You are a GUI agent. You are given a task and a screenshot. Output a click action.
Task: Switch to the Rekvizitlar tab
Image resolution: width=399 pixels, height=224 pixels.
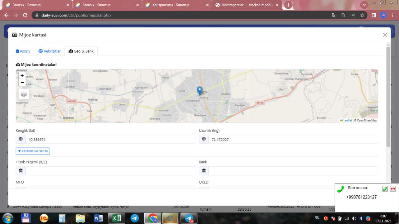(50, 51)
